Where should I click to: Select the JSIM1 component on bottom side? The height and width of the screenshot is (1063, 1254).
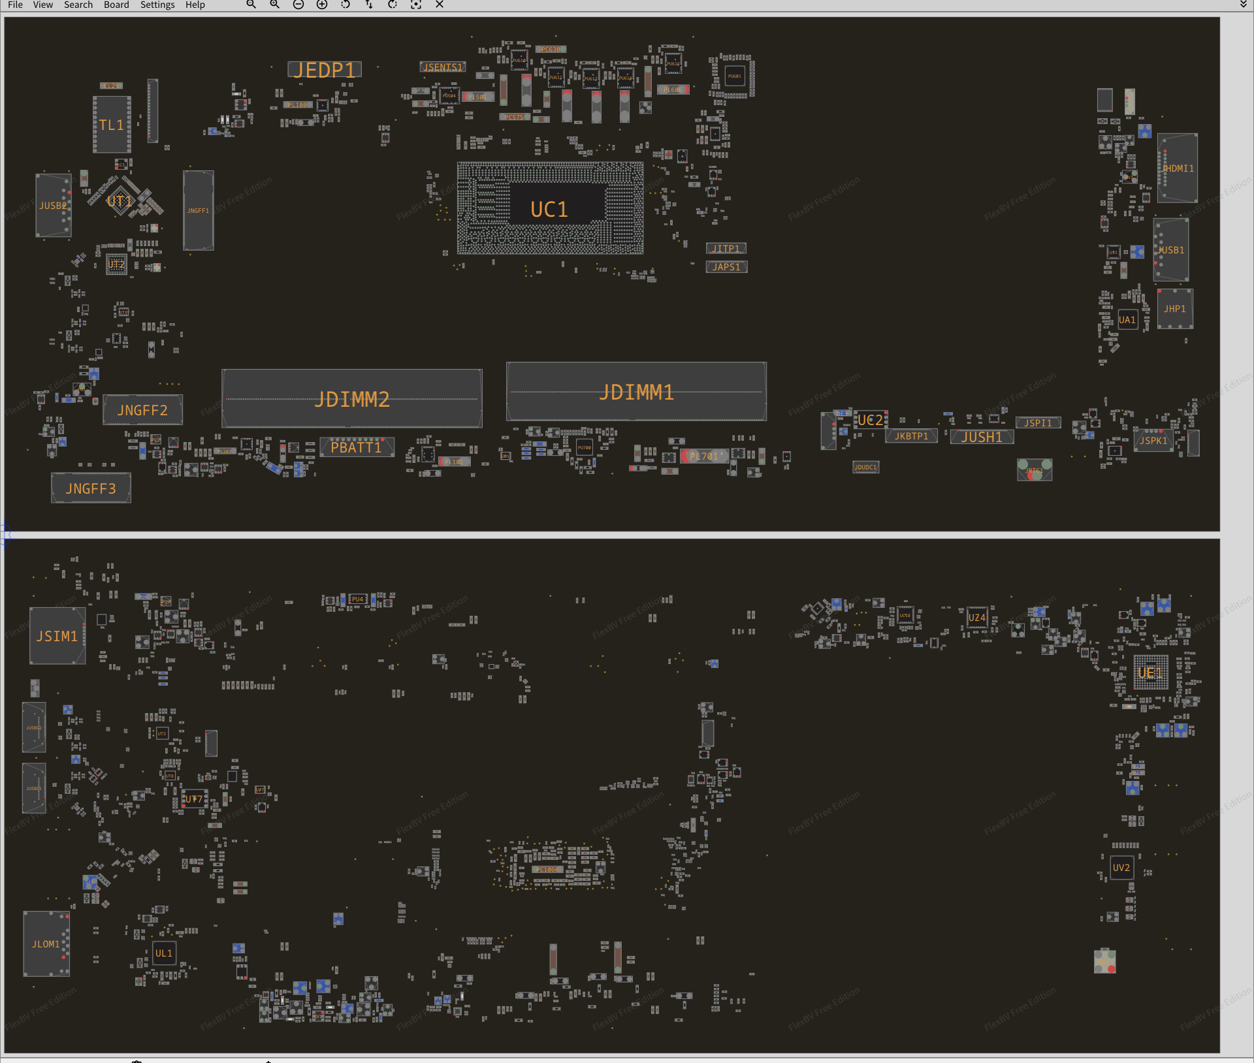[x=57, y=636]
